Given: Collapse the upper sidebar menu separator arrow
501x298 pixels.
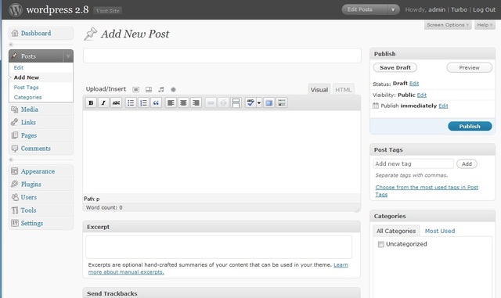Looking at the screenshot, I should [11, 45].
